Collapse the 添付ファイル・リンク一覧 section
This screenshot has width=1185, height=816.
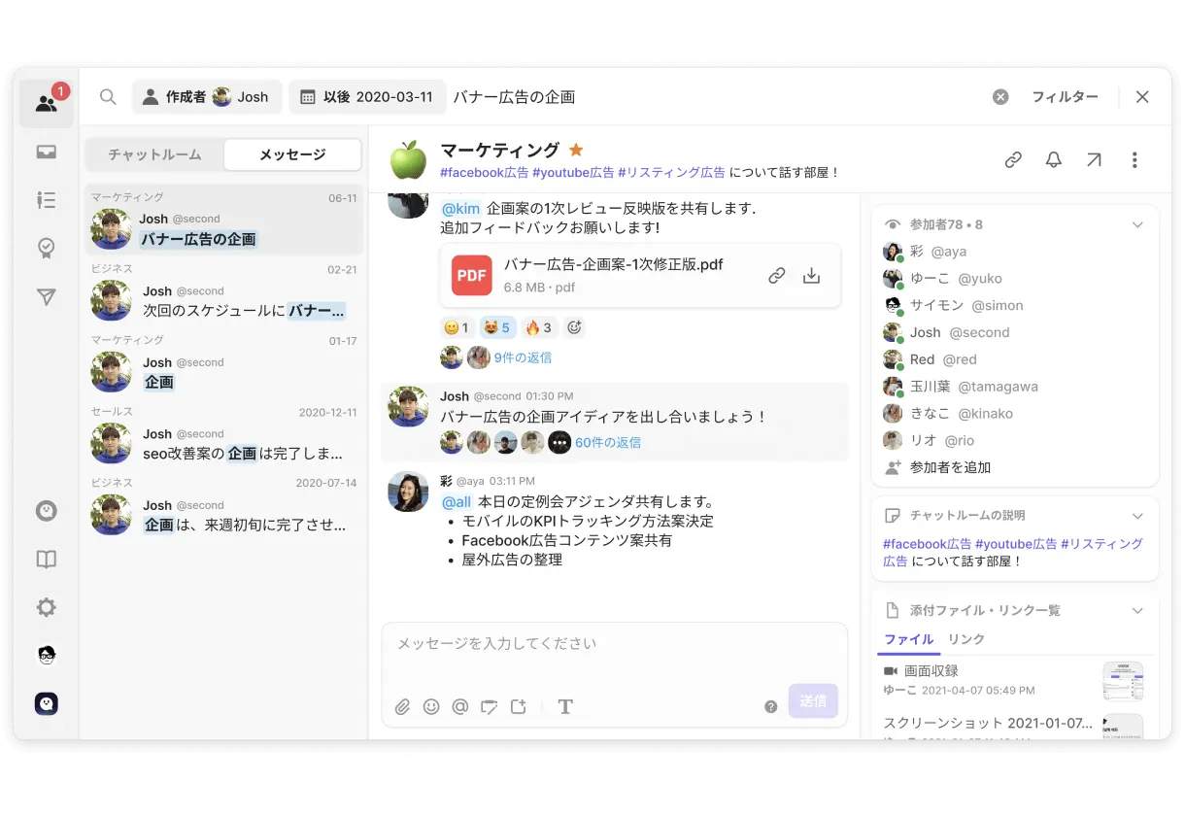click(x=1137, y=610)
